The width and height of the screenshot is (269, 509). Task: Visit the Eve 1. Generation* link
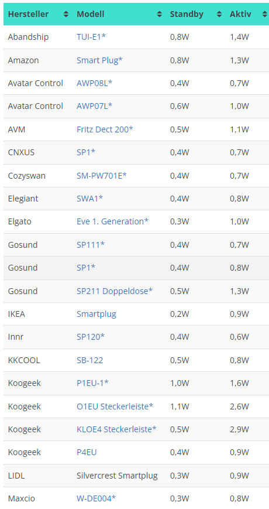[x=112, y=222]
